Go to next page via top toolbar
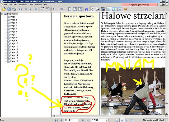This screenshot has width=169, height=122. [x=31, y=9]
